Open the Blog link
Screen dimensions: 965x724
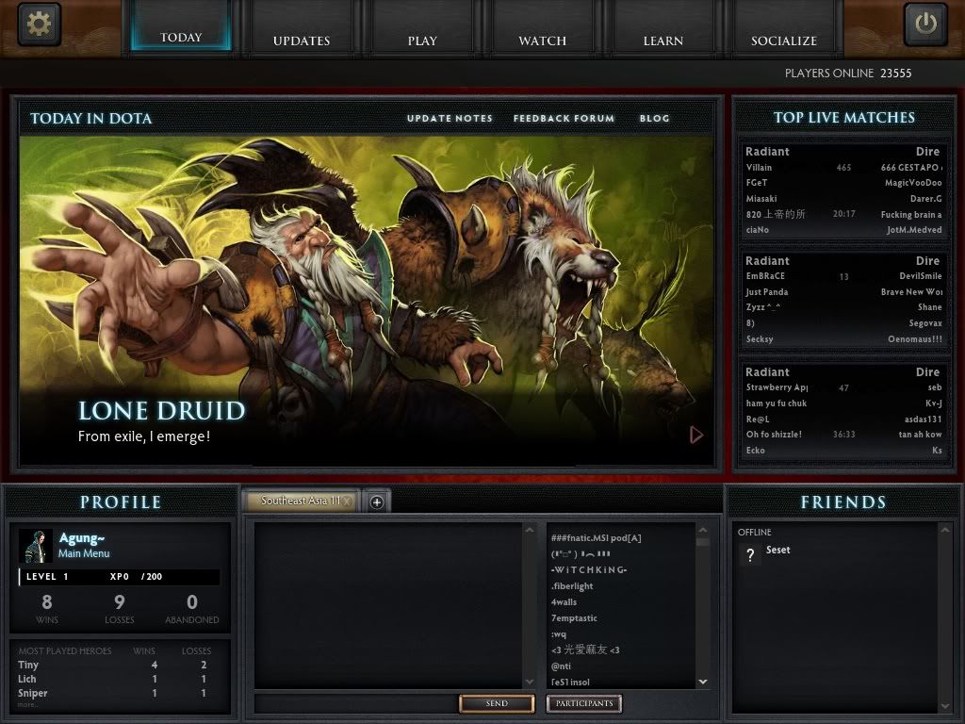point(654,118)
